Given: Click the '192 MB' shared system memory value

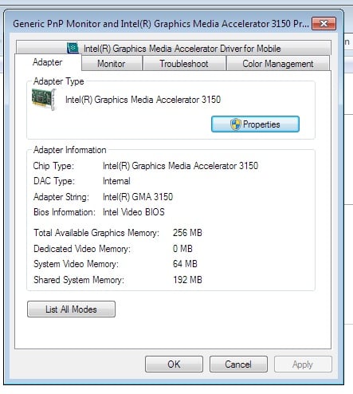Looking at the screenshot, I should point(187,280).
